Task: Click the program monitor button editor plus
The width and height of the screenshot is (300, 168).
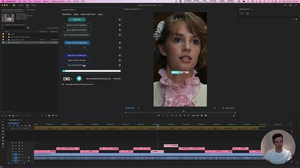Action: tap(234, 116)
